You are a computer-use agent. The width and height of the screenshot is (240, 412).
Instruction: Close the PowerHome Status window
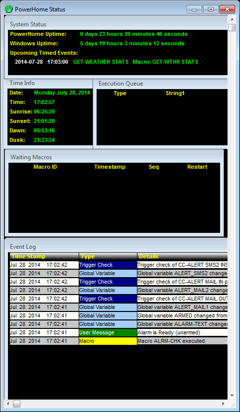click(x=227, y=9)
